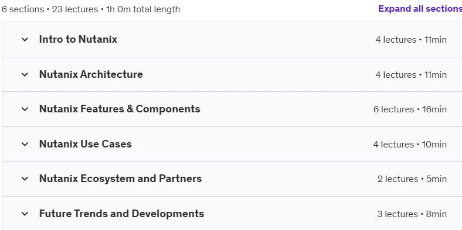This screenshot has height=230, width=462.
Task: Click the chevron beside Intro to Nutanix
Action: point(25,39)
